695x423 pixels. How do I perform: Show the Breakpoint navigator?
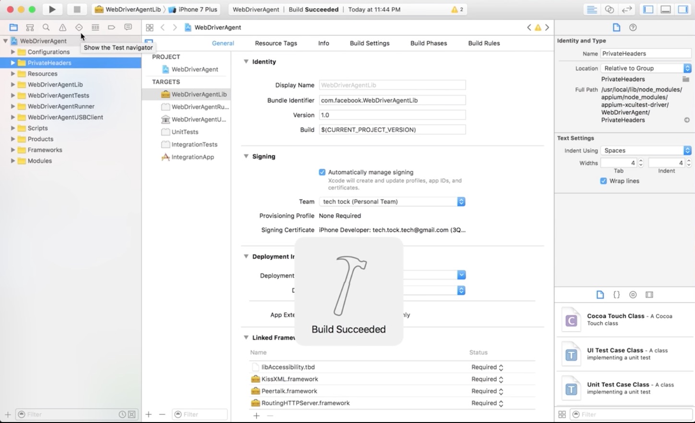tap(111, 27)
